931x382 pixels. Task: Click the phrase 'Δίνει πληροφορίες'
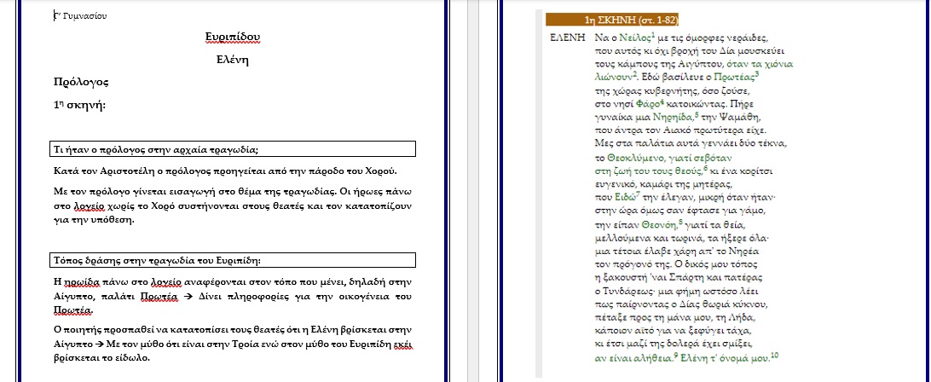pyautogui.click(x=245, y=296)
